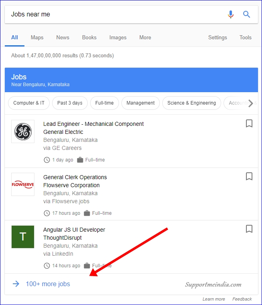This screenshot has height=305, width=262.
Task: Click clock icon next to 1 day ago
Action: coord(47,160)
